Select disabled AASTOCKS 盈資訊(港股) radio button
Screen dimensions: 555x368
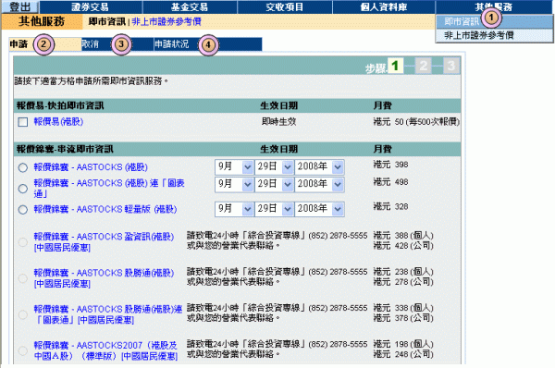pyautogui.click(x=23, y=242)
